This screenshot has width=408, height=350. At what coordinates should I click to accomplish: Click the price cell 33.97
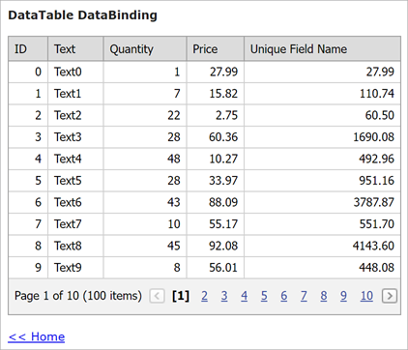click(x=216, y=181)
